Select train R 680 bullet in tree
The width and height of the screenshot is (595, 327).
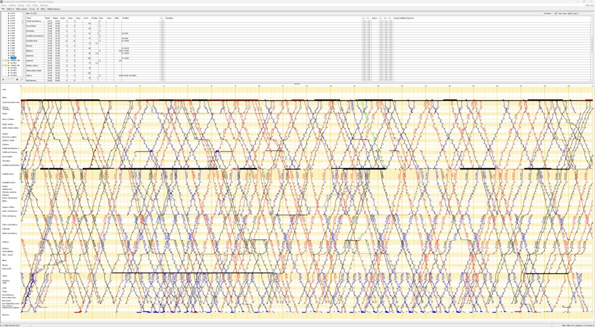click(x=9, y=33)
